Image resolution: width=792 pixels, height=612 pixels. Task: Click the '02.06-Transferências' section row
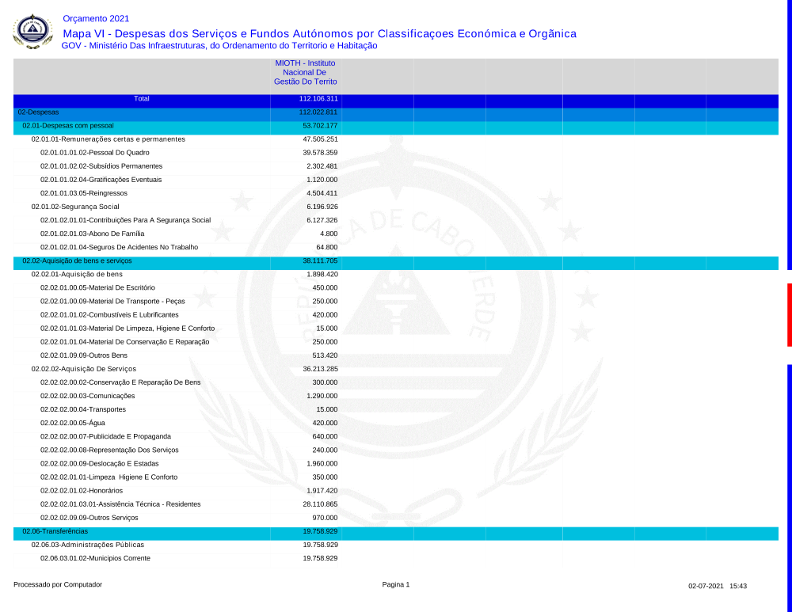[55, 531]
